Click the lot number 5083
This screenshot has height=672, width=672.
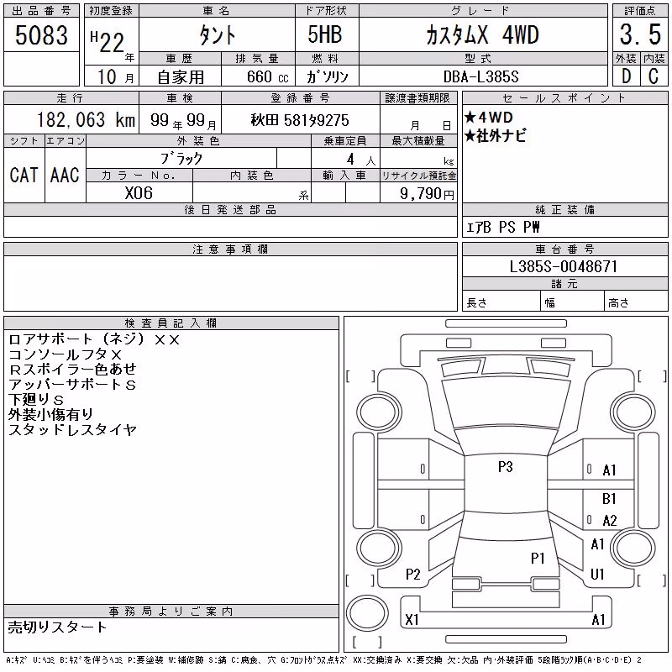coord(41,35)
